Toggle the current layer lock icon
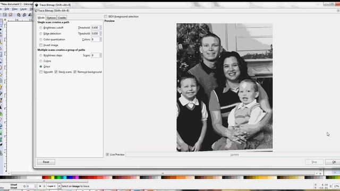340x191 pixels. click(x=44, y=186)
